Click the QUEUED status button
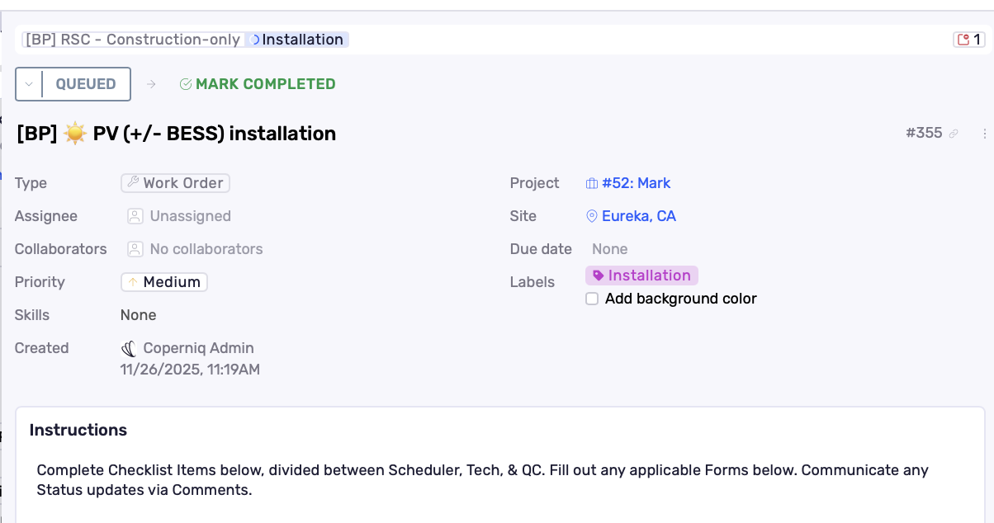The image size is (994, 523). click(86, 84)
